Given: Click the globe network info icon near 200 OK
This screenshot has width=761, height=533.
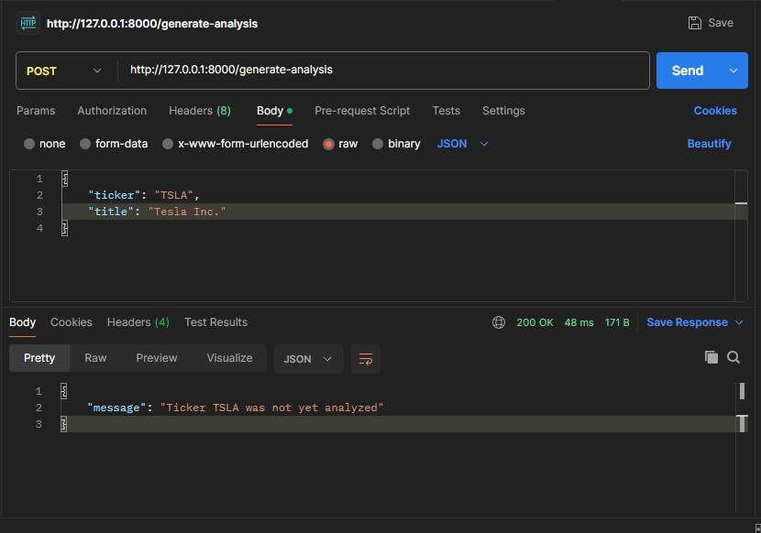Looking at the screenshot, I should point(499,322).
